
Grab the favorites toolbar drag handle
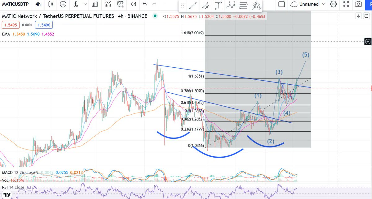click(183, 6)
